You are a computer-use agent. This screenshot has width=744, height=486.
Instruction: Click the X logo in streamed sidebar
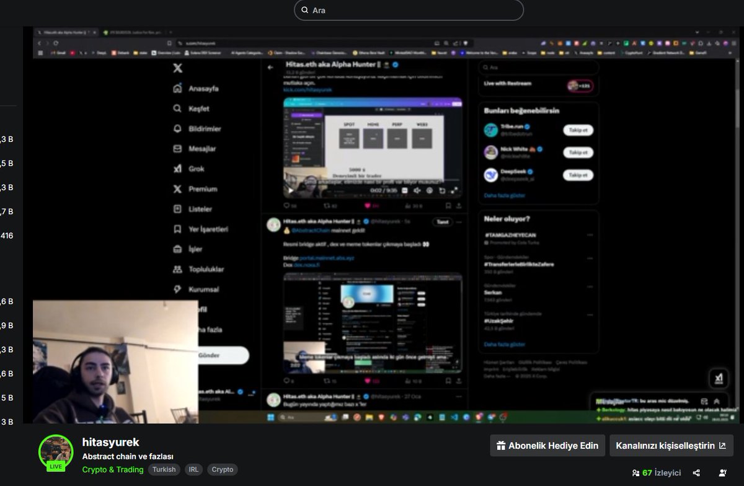[x=178, y=68]
